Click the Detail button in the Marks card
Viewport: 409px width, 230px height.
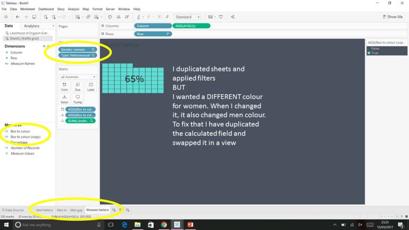pyautogui.click(x=64, y=99)
